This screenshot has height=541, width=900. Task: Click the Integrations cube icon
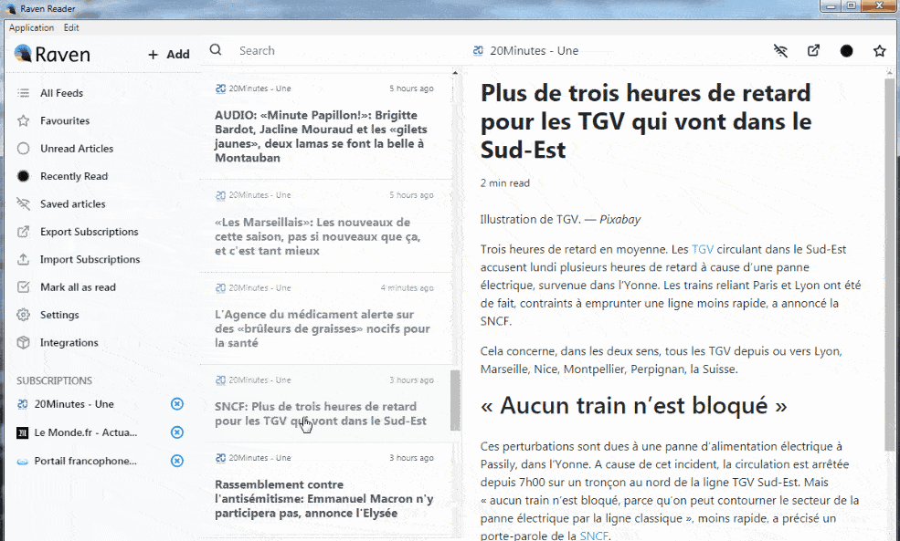coord(23,342)
